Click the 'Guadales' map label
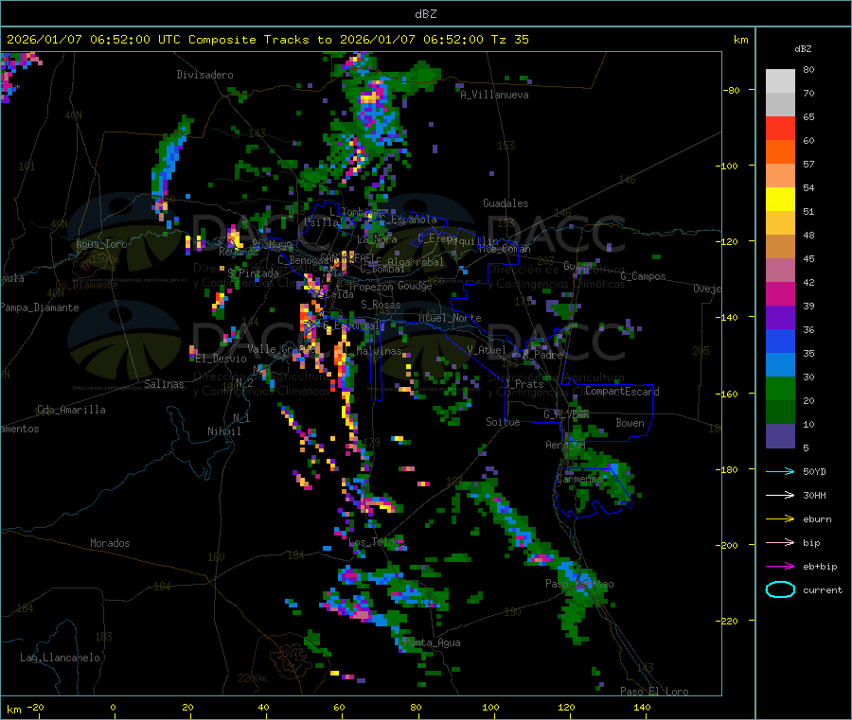 point(506,203)
